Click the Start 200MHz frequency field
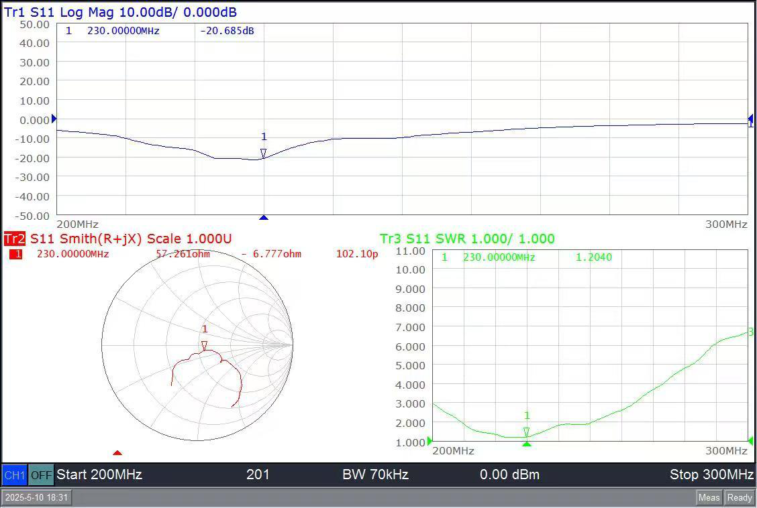The width and height of the screenshot is (757, 508). coord(99,474)
